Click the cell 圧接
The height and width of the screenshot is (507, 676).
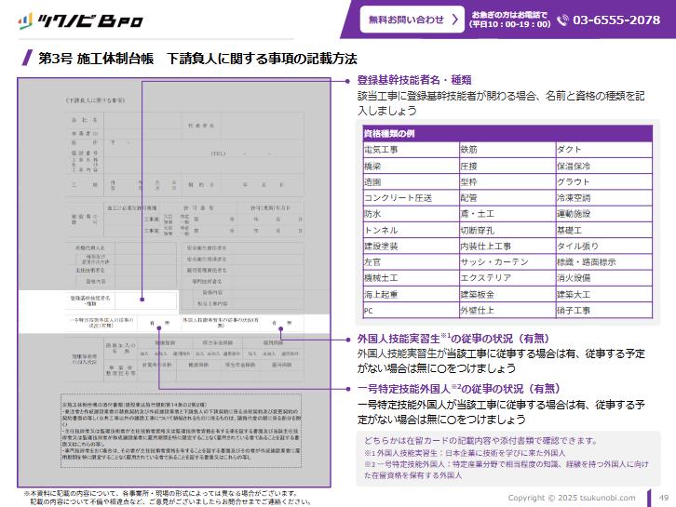507,166
